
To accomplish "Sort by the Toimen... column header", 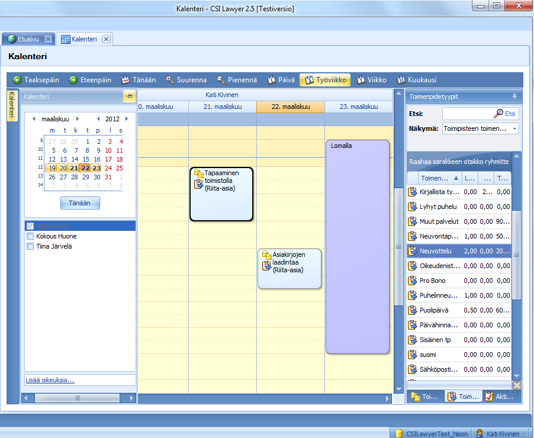I will coord(440,178).
